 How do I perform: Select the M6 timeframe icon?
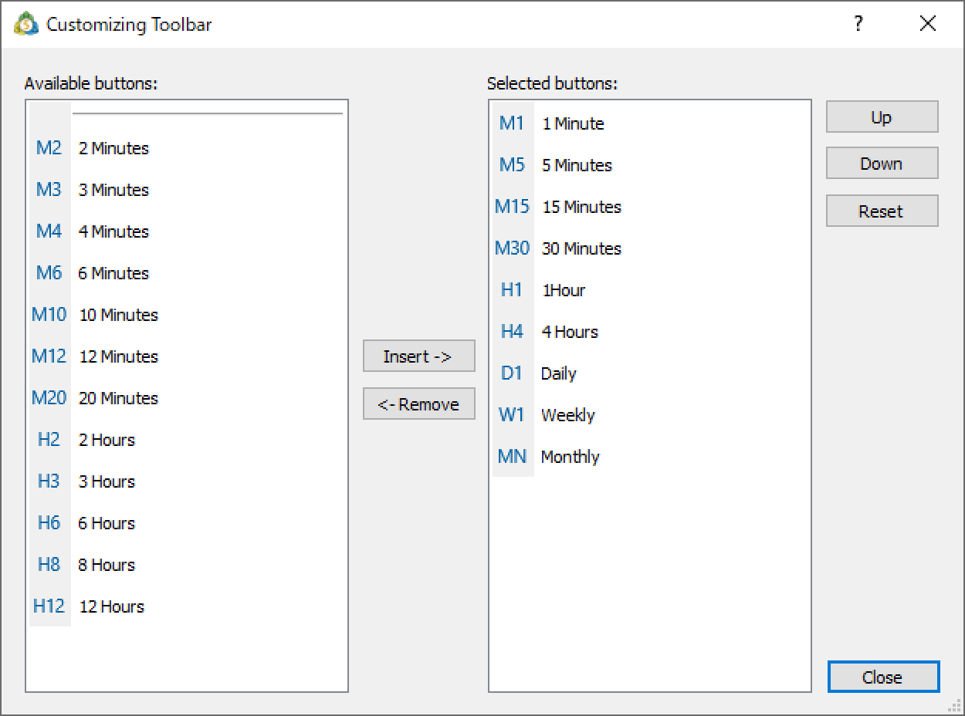[x=49, y=273]
